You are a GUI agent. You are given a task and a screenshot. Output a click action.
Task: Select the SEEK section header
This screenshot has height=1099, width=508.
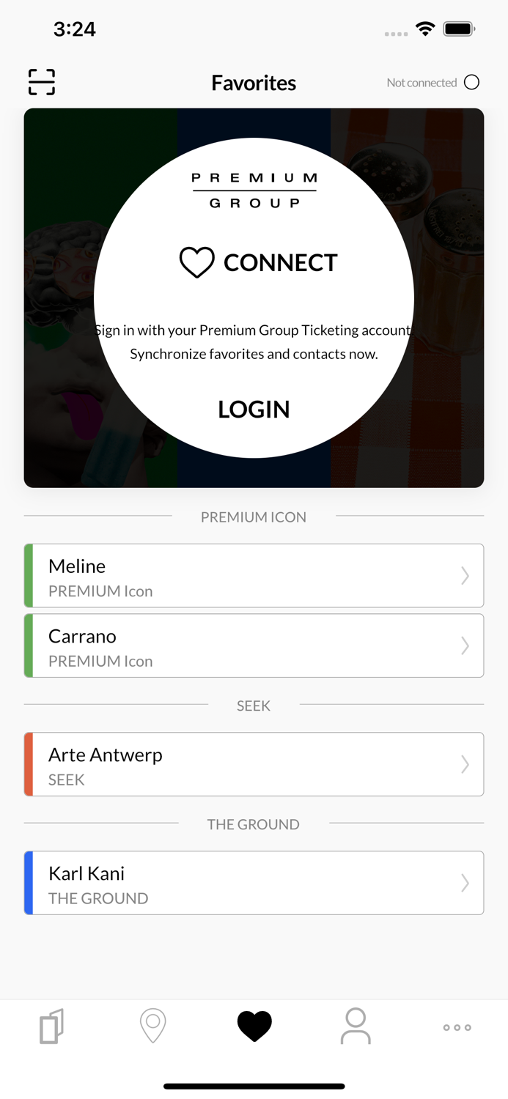pyautogui.click(x=254, y=706)
